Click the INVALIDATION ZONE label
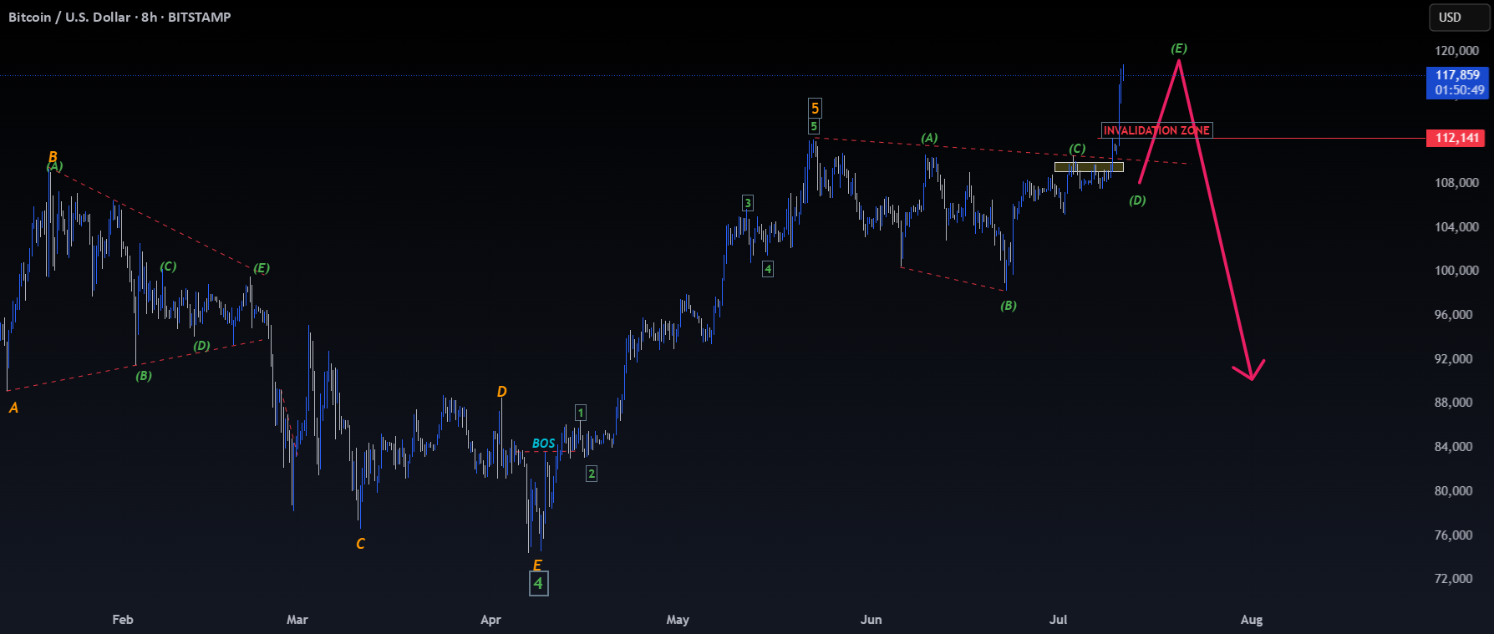 coord(1156,130)
